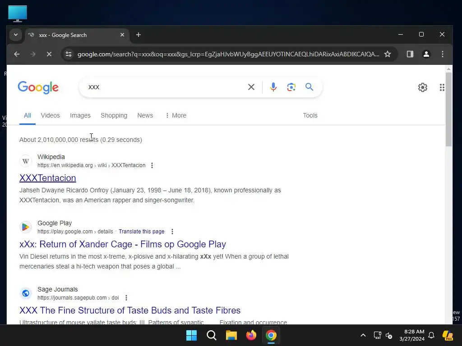Click the Google logo
462x346 pixels.
click(x=38, y=87)
